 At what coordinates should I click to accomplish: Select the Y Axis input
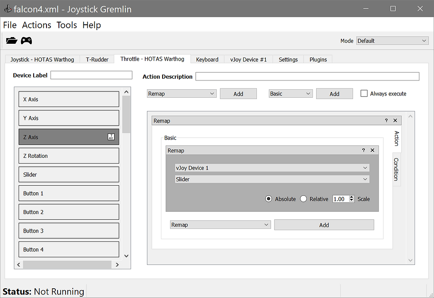tap(69, 118)
